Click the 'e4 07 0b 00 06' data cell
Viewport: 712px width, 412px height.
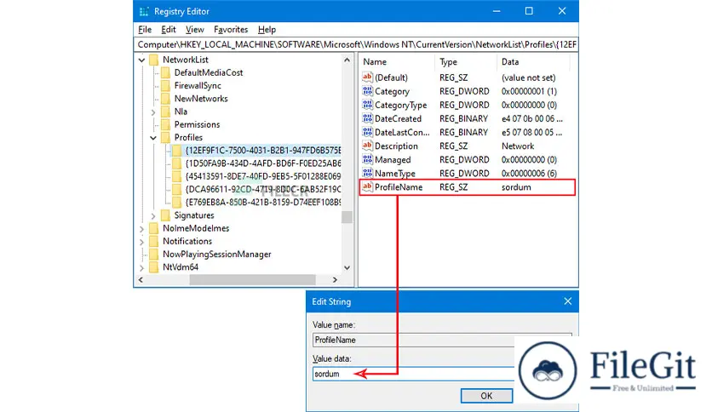(531, 119)
